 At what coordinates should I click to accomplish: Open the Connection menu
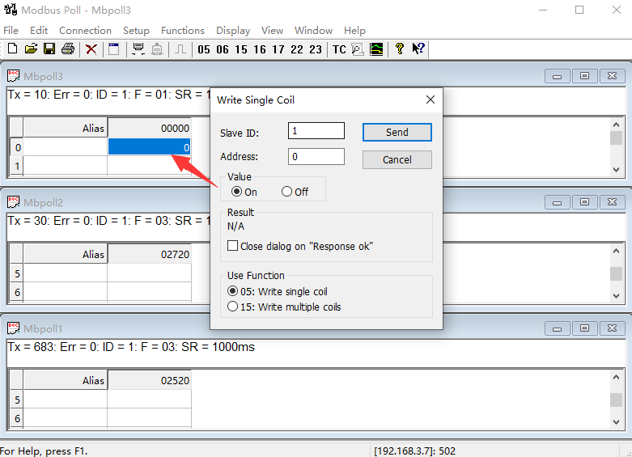pyautogui.click(x=86, y=30)
